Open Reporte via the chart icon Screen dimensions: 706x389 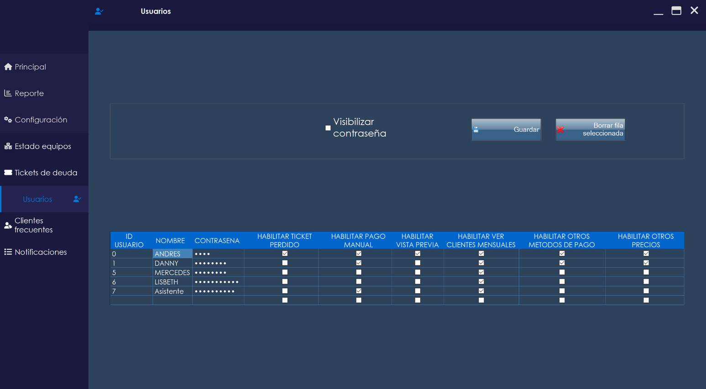pos(8,93)
